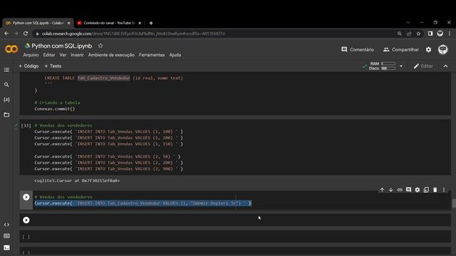Open the user account avatar
The width and height of the screenshot is (456, 256).
pos(443,50)
